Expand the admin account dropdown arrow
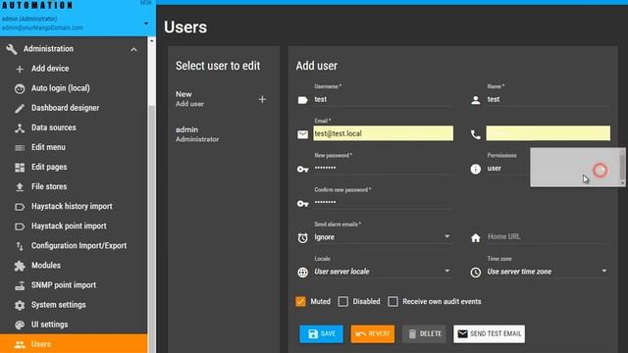628x353 pixels. coord(146,24)
